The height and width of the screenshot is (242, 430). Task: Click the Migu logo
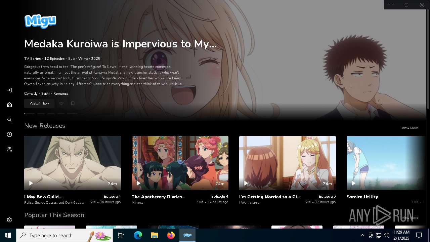40,21
